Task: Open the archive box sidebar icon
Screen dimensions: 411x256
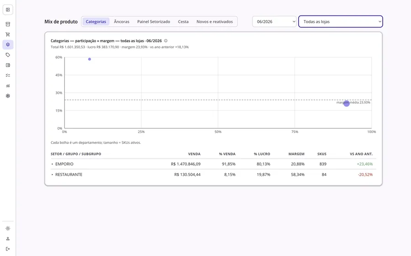Action: (x=8, y=24)
